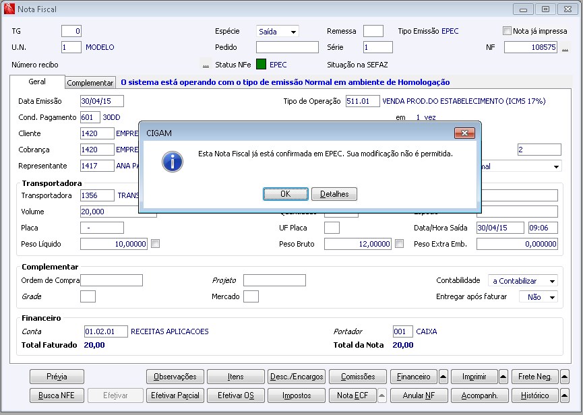Click arrow button beside Histórico
The height and width of the screenshot is (415, 583).
tap(565, 395)
